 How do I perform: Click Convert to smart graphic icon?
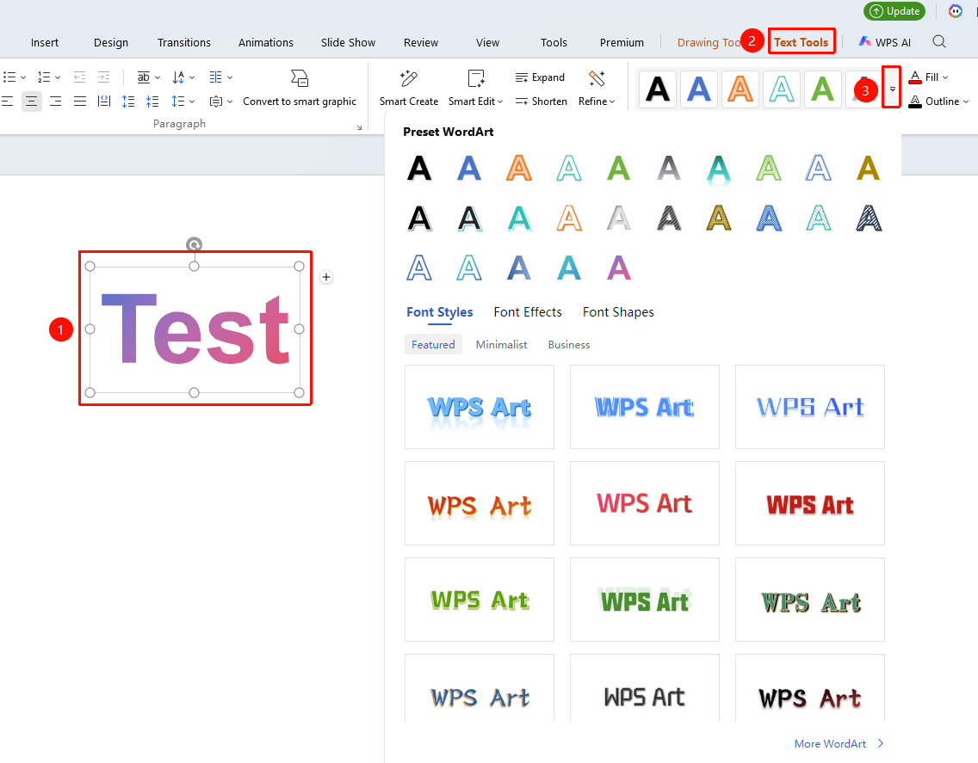tap(300, 78)
